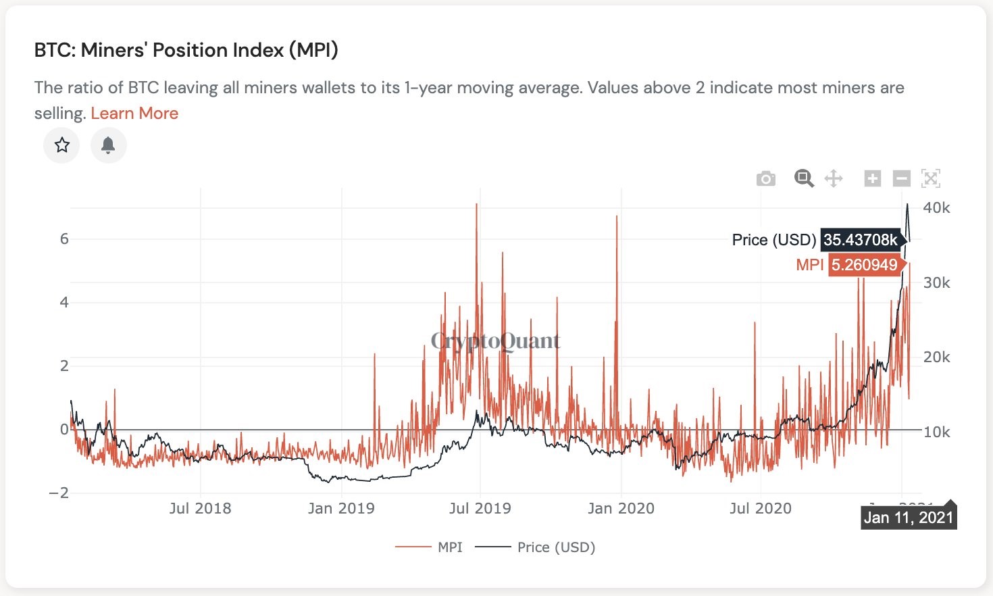Image resolution: width=993 pixels, height=596 pixels.
Task: Reset the chart axes with autoscale icon
Action: coord(931,178)
